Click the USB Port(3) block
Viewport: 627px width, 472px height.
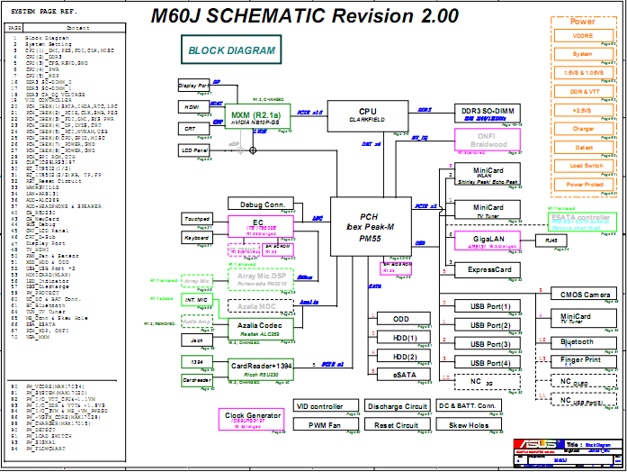point(488,344)
